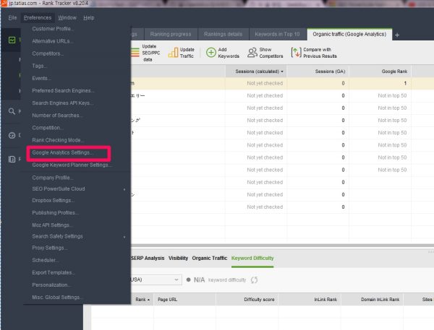The height and width of the screenshot is (330, 434).
Task: Open the File menu
Action: [12, 17]
